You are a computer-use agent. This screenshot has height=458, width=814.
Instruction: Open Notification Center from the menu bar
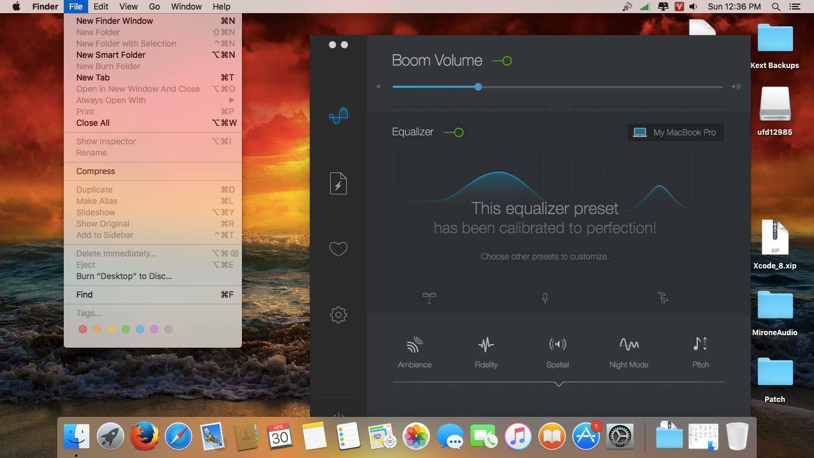pyautogui.click(x=794, y=7)
